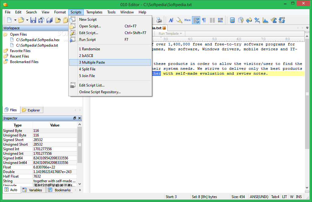Open the Templates menu
This screenshot has height=202, width=312.
click(94, 12)
